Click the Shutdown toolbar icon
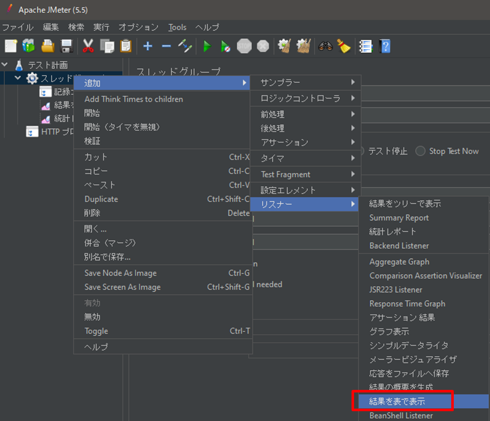This screenshot has height=421, width=490. [x=262, y=46]
